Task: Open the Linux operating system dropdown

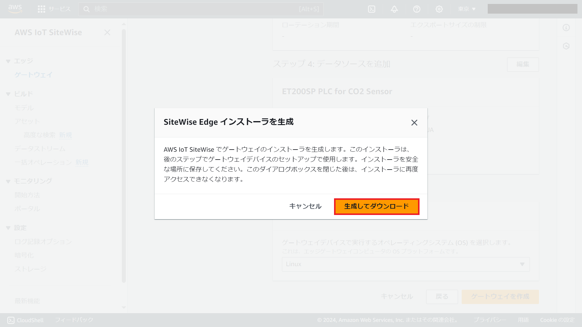Action: [406, 264]
